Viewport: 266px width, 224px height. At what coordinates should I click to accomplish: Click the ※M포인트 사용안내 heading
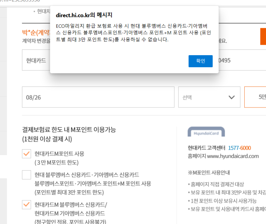coord(209,173)
